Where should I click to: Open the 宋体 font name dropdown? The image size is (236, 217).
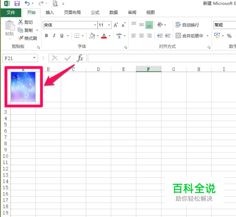95,25
